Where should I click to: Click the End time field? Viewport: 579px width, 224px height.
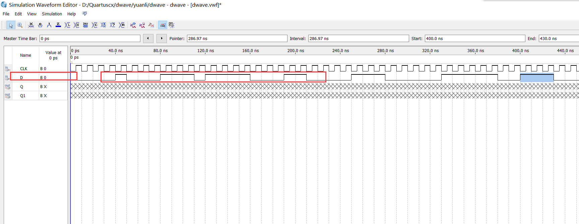click(559, 38)
